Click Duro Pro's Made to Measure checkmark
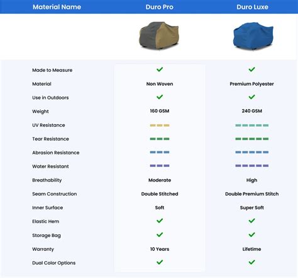 160,69
